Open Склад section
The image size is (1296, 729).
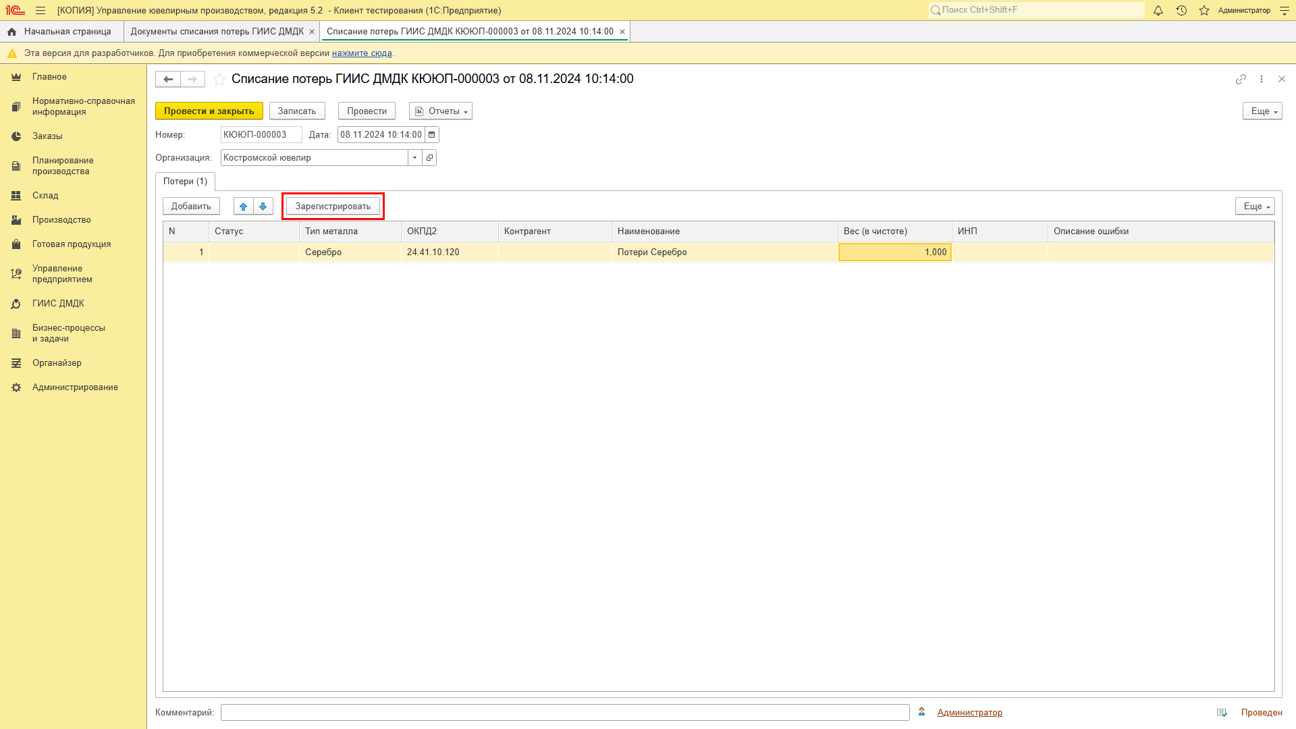[45, 196]
